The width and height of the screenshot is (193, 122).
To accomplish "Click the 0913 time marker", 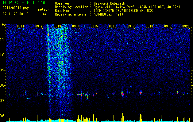I will tap(57, 26).
